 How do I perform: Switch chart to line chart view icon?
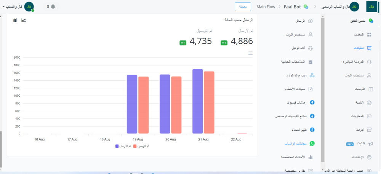(x=24, y=20)
